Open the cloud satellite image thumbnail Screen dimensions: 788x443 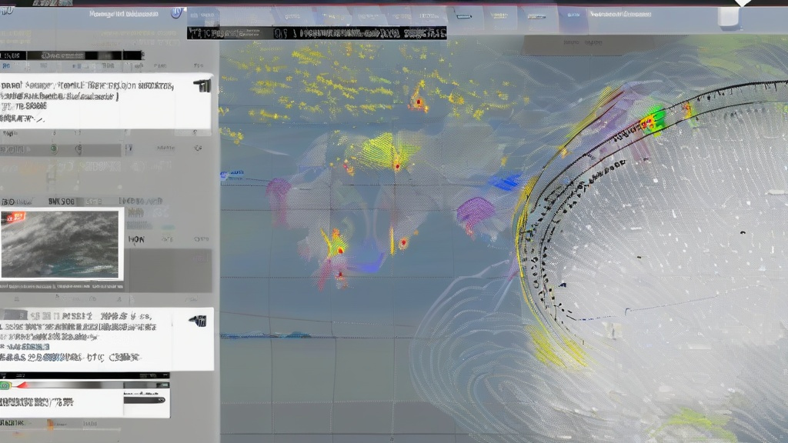pyautogui.click(x=60, y=244)
